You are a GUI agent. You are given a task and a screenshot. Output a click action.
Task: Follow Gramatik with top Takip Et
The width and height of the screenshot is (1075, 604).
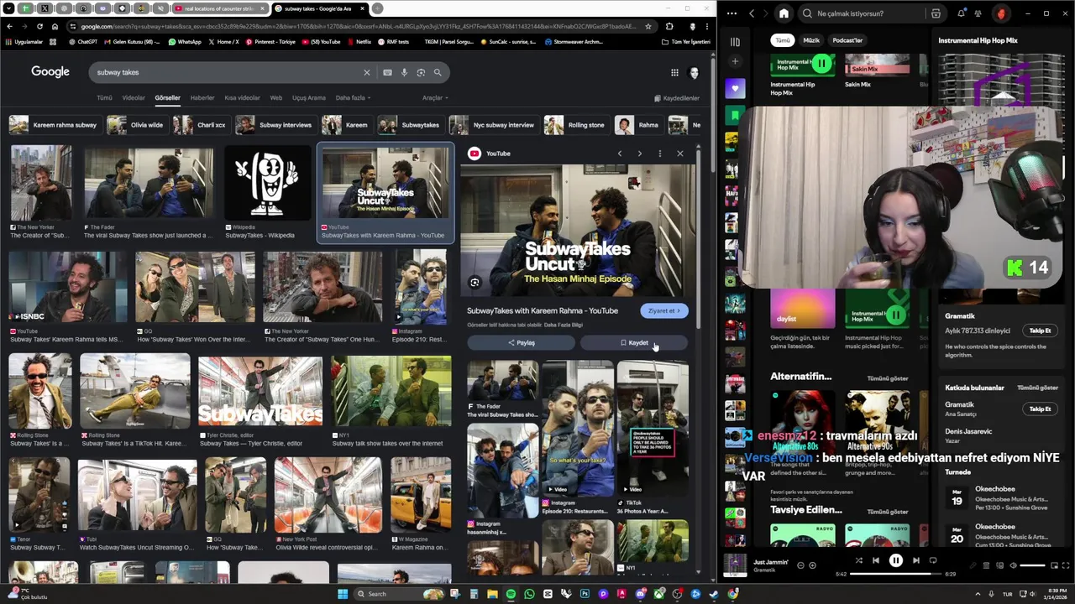(x=1040, y=331)
